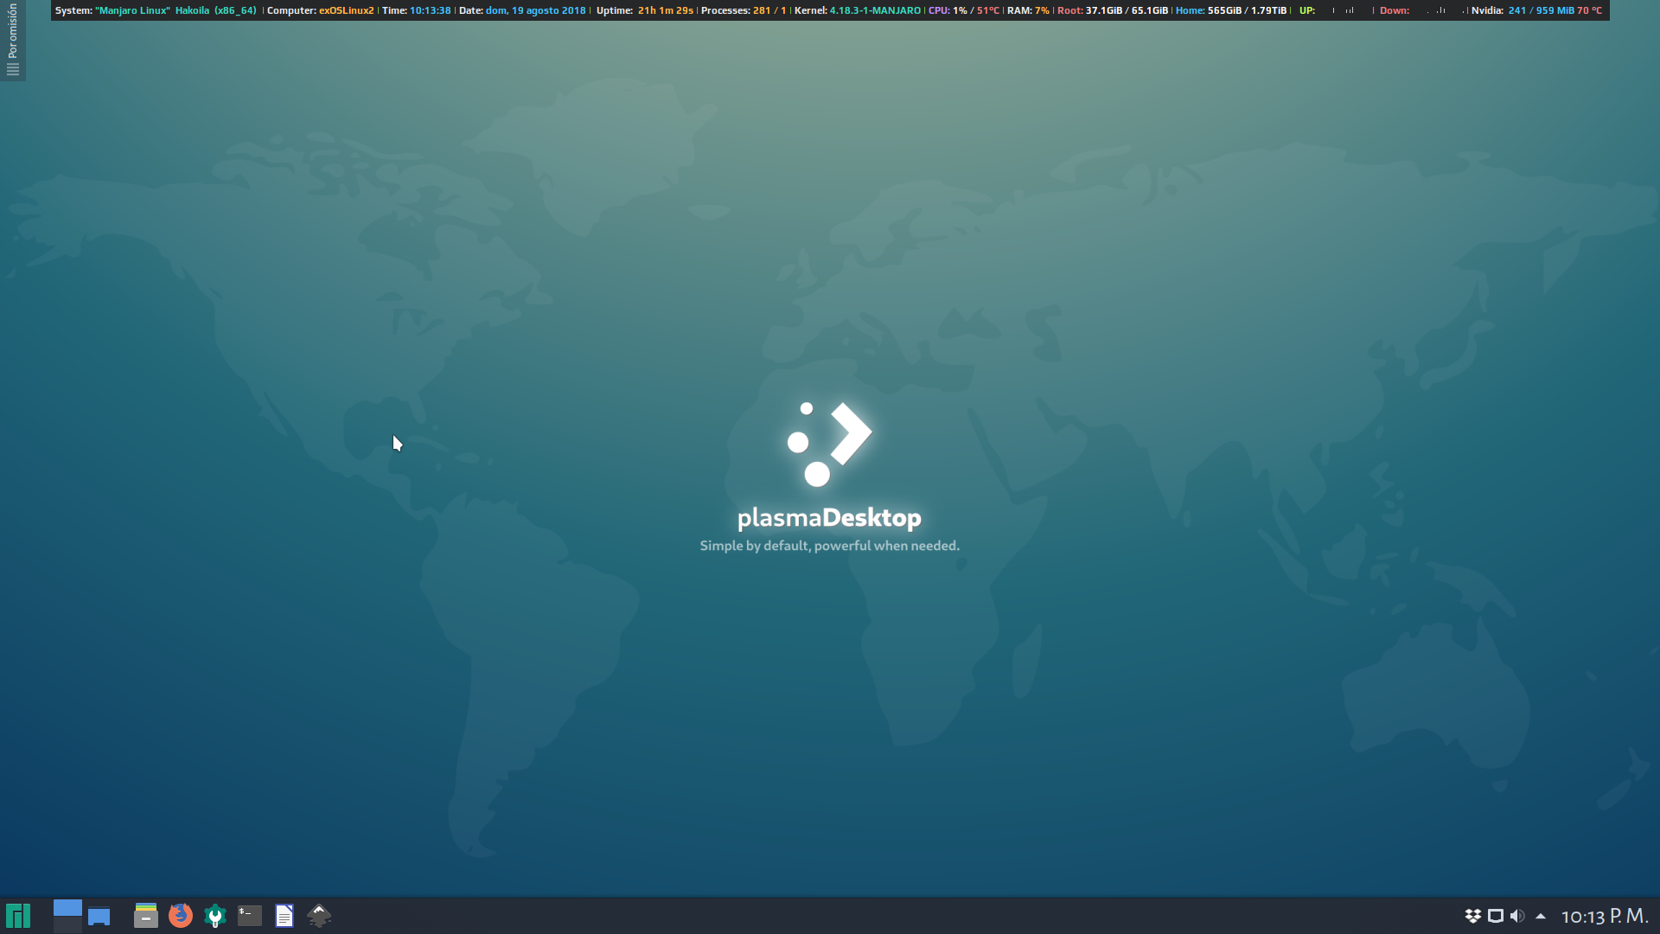Switch to the lower virtual desktop in pager
This screenshot has height=934, width=1660.
[x=67, y=924]
